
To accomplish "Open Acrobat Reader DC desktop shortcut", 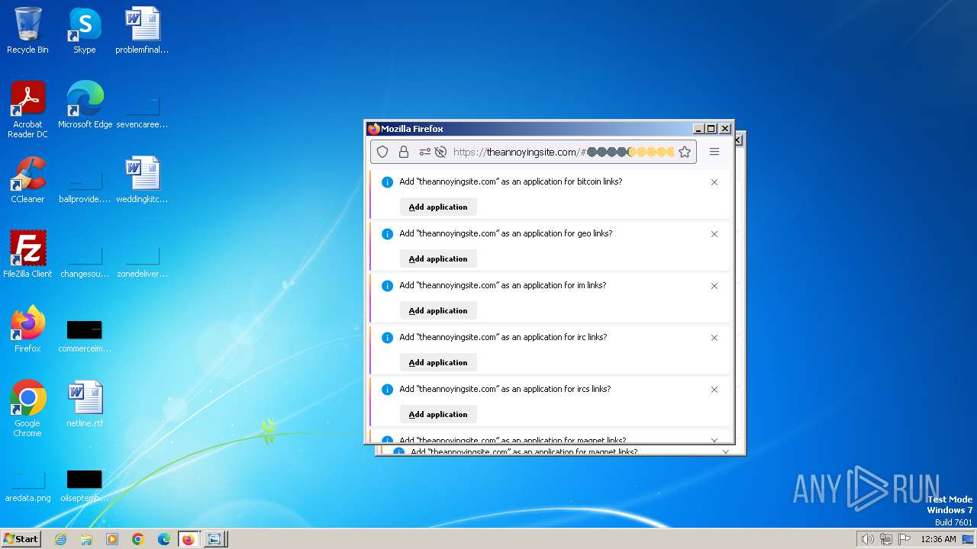I will (x=27, y=110).
